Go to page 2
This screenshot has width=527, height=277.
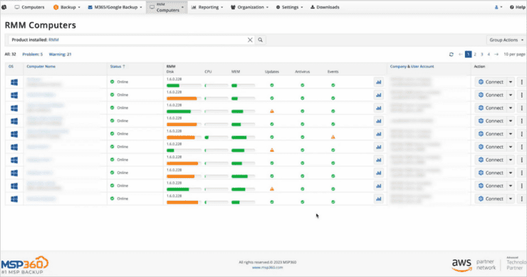tap(475, 54)
